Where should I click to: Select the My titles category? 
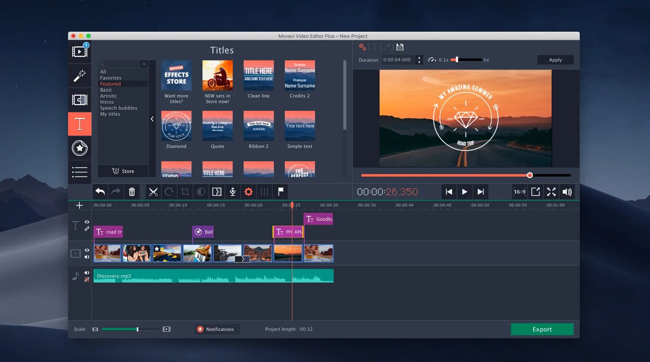tap(110, 114)
